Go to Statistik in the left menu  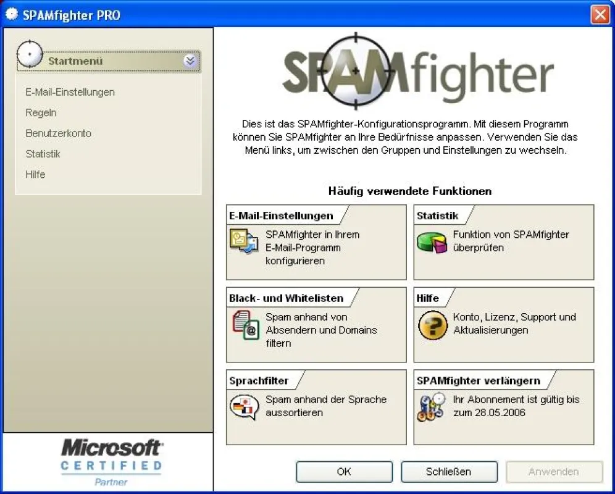point(43,154)
